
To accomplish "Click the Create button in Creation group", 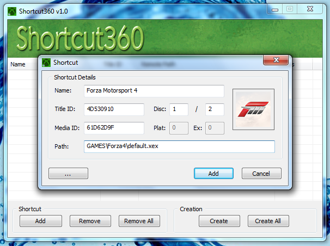I will (x=219, y=221).
